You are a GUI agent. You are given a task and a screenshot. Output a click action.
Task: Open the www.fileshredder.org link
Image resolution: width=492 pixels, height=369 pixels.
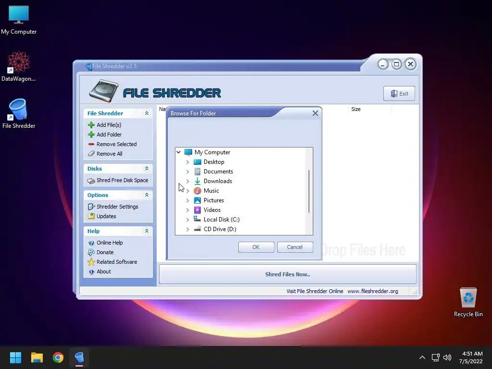point(372,291)
